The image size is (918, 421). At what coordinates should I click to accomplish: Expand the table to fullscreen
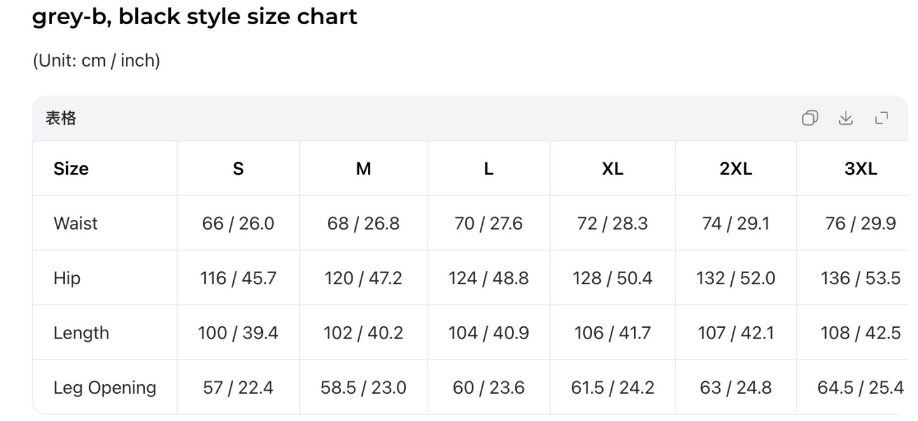(x=881, y=119)
